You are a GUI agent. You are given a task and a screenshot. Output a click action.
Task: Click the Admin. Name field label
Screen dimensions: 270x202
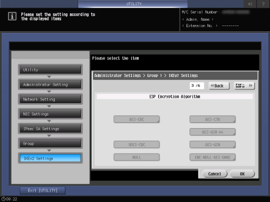pyautogui.click(x=198, y=19)
